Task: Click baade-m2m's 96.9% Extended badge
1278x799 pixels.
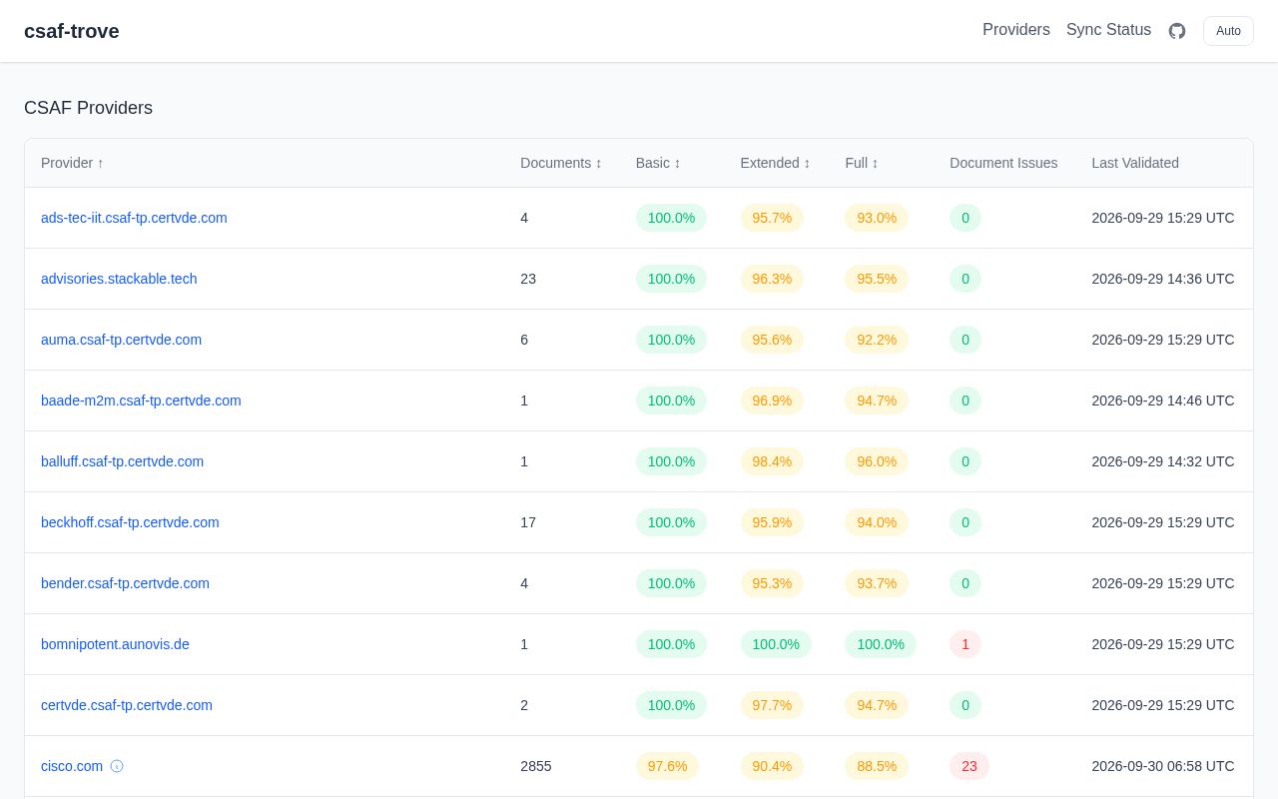Action: click(x=772, y=400)
